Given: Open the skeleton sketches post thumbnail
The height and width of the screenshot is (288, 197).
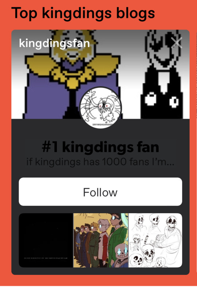Looking at the screenshot, I should 155,240.
